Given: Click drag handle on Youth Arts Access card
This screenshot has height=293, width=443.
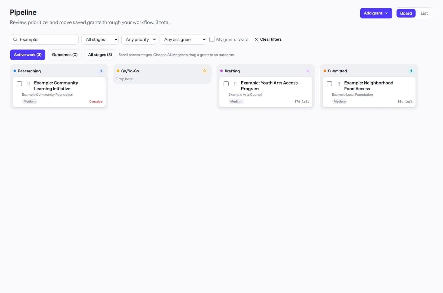Looking at the screenshot, I should point(235,84).
